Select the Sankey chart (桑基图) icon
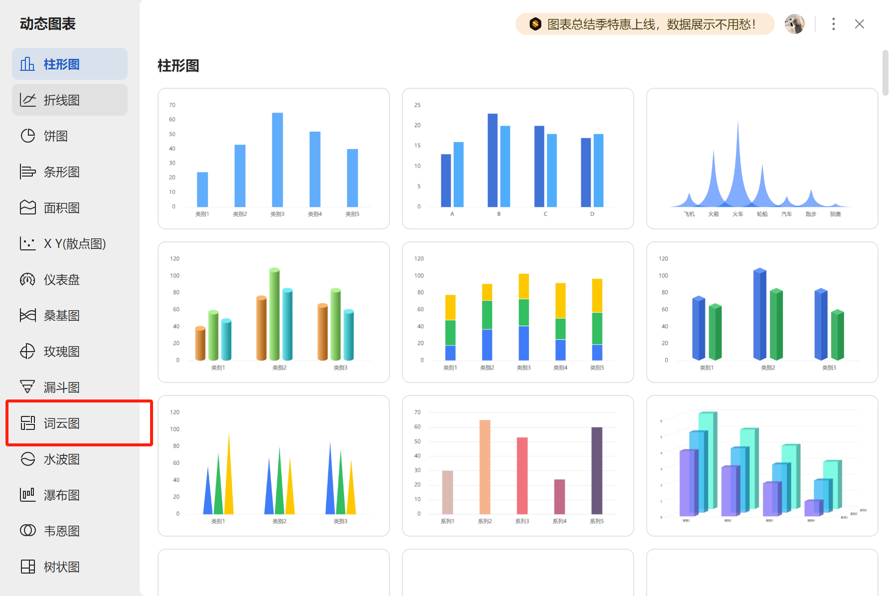889x596 pixels. 28,315
